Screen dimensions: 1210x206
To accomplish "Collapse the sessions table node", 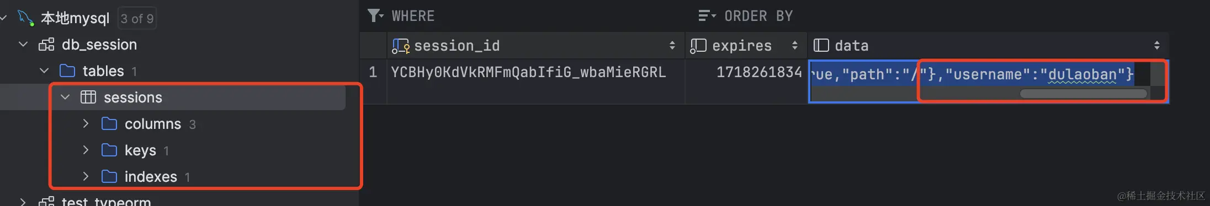I will pos(65,97).
